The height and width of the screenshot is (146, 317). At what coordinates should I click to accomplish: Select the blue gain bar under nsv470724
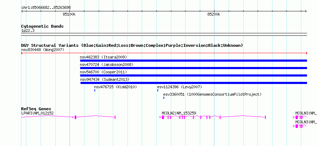(x=193, y=68)
